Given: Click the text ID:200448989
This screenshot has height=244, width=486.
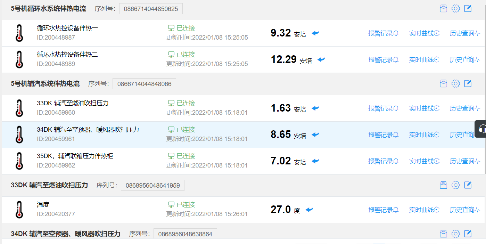Looking at the screenshot, I should click(x=56, y=64).
